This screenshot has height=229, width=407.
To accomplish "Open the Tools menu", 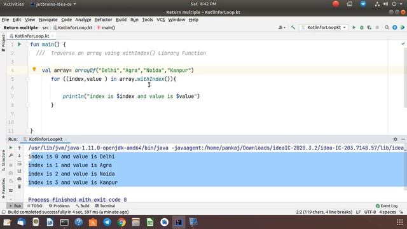I will (x=147, y=20).
